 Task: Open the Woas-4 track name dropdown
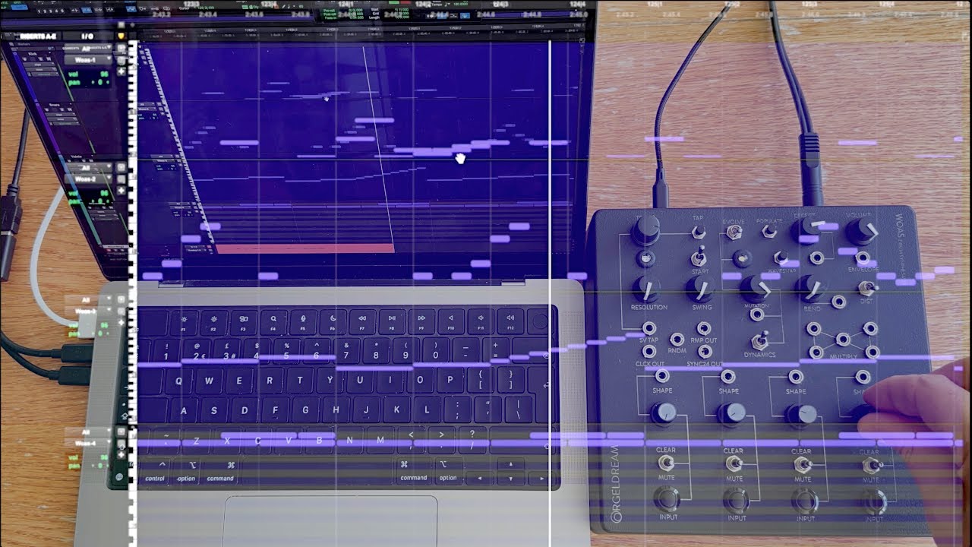click(x=89, y=443)
